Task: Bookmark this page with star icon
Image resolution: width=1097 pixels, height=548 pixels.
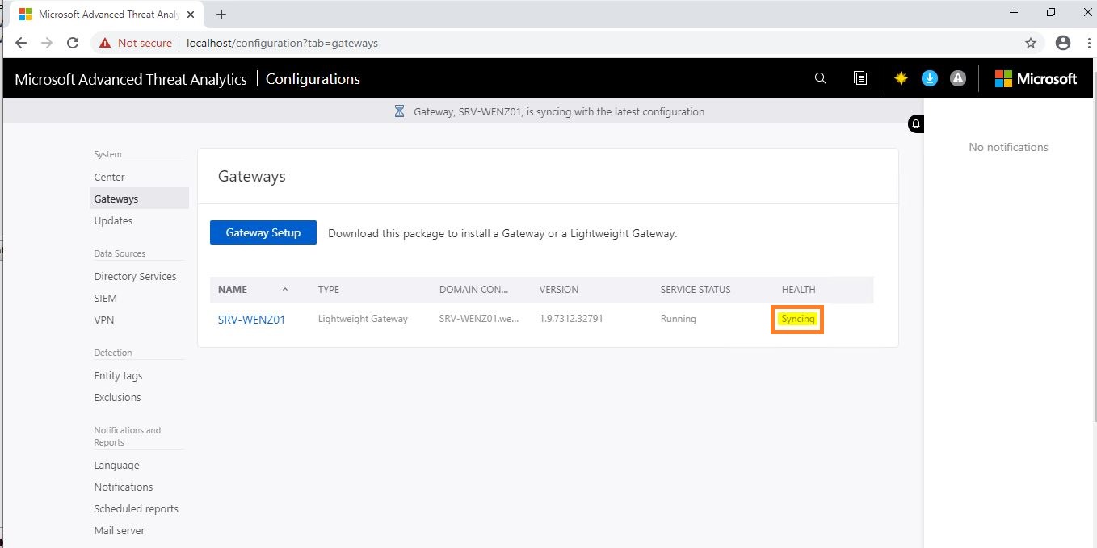Action: pyautogui.click(x=1031, y=43)
